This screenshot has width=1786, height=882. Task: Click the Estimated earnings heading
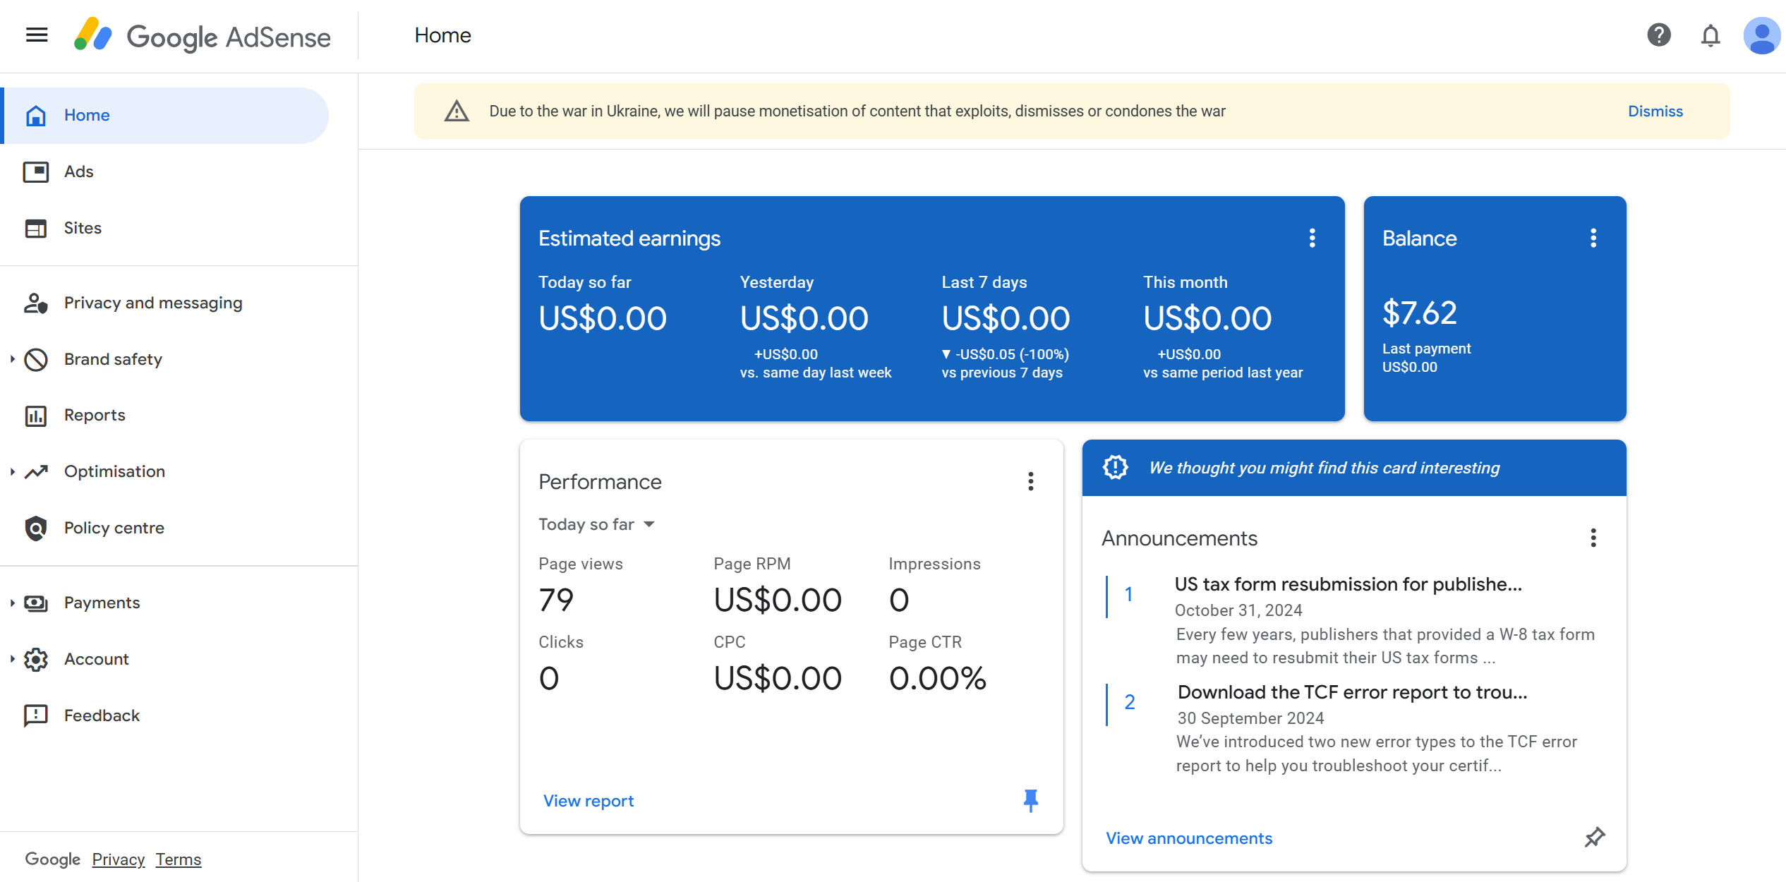(629, 238)
